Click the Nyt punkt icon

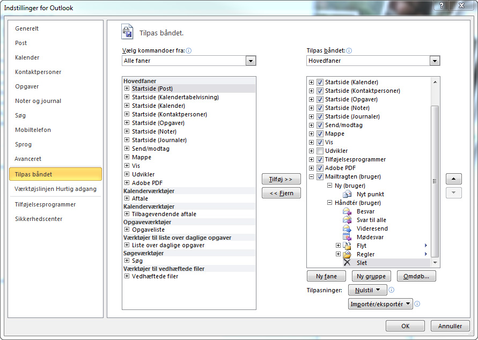347,194
